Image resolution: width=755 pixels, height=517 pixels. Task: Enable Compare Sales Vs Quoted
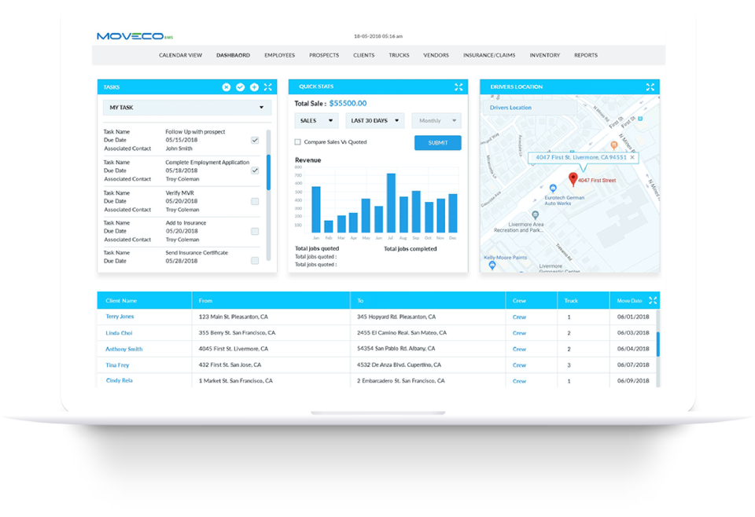(297, 141)
